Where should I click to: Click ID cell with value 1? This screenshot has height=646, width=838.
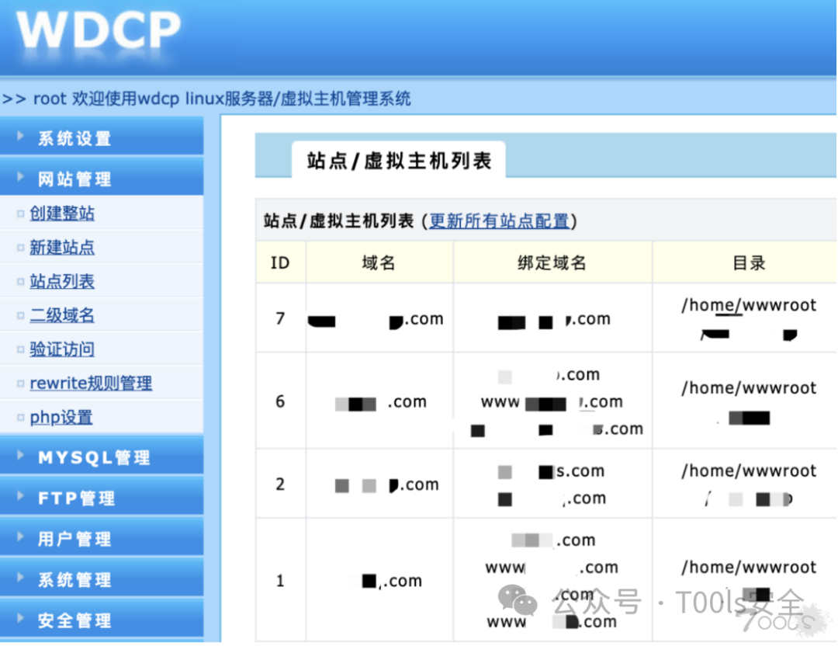280,580
